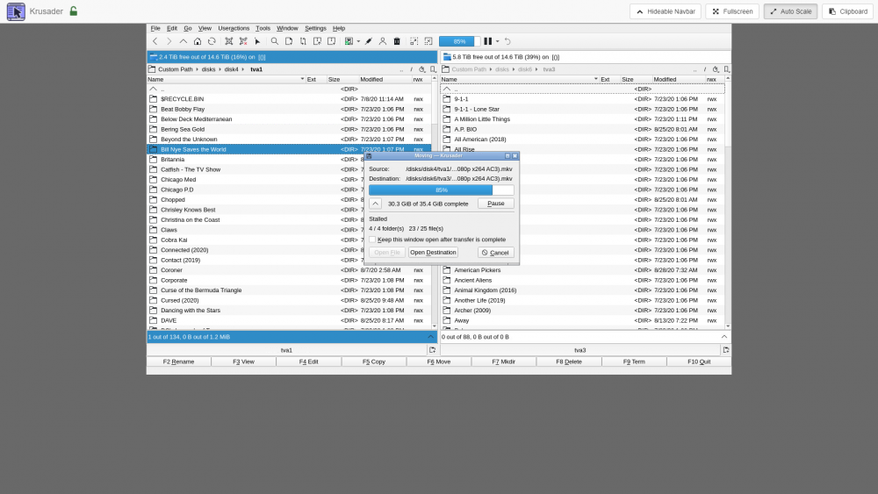Cancel the file move operation
The width and height of the screenshot is (878, 494).
pyautogui.click(x=495, y=253)
